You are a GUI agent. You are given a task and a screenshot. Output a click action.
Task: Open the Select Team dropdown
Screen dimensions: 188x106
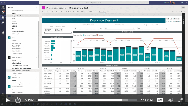[120, 28]
